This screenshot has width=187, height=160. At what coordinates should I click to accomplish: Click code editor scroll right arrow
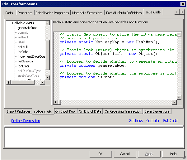coord(174,102)
